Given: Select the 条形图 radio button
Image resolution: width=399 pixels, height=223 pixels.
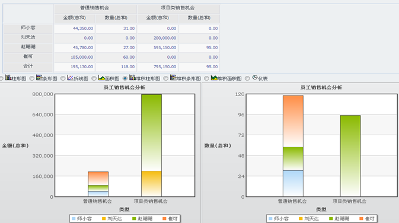Looking at the screenshot, I should point(32,78).
